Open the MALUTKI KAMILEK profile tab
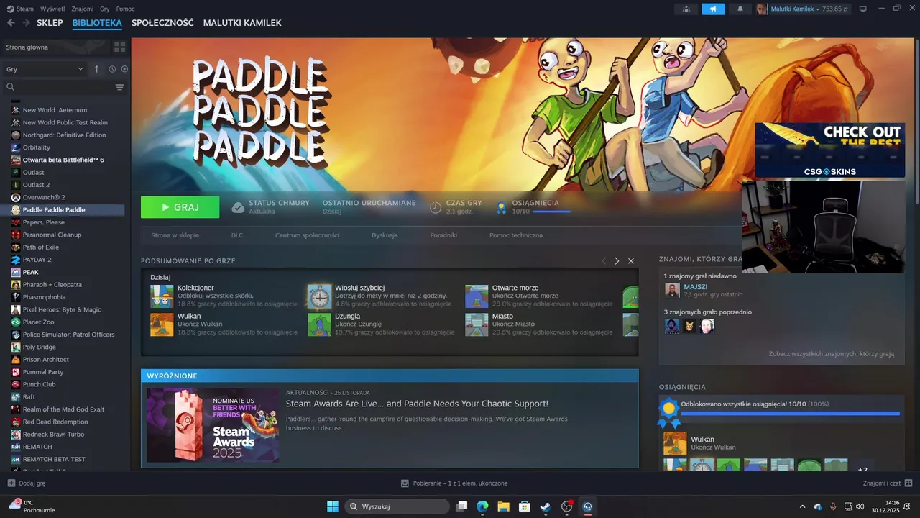The height and width of the screenshot is (518, 920). [242, 23]
